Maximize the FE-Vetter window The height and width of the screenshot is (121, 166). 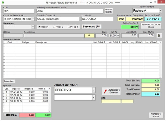pyautogui.click(x=155, y=2)
